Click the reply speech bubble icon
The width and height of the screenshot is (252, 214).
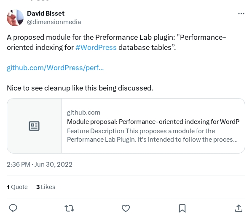13,208
